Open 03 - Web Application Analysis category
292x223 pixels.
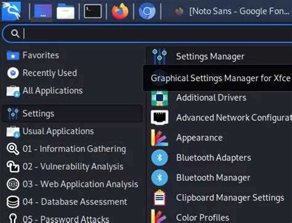pos(73,184)
